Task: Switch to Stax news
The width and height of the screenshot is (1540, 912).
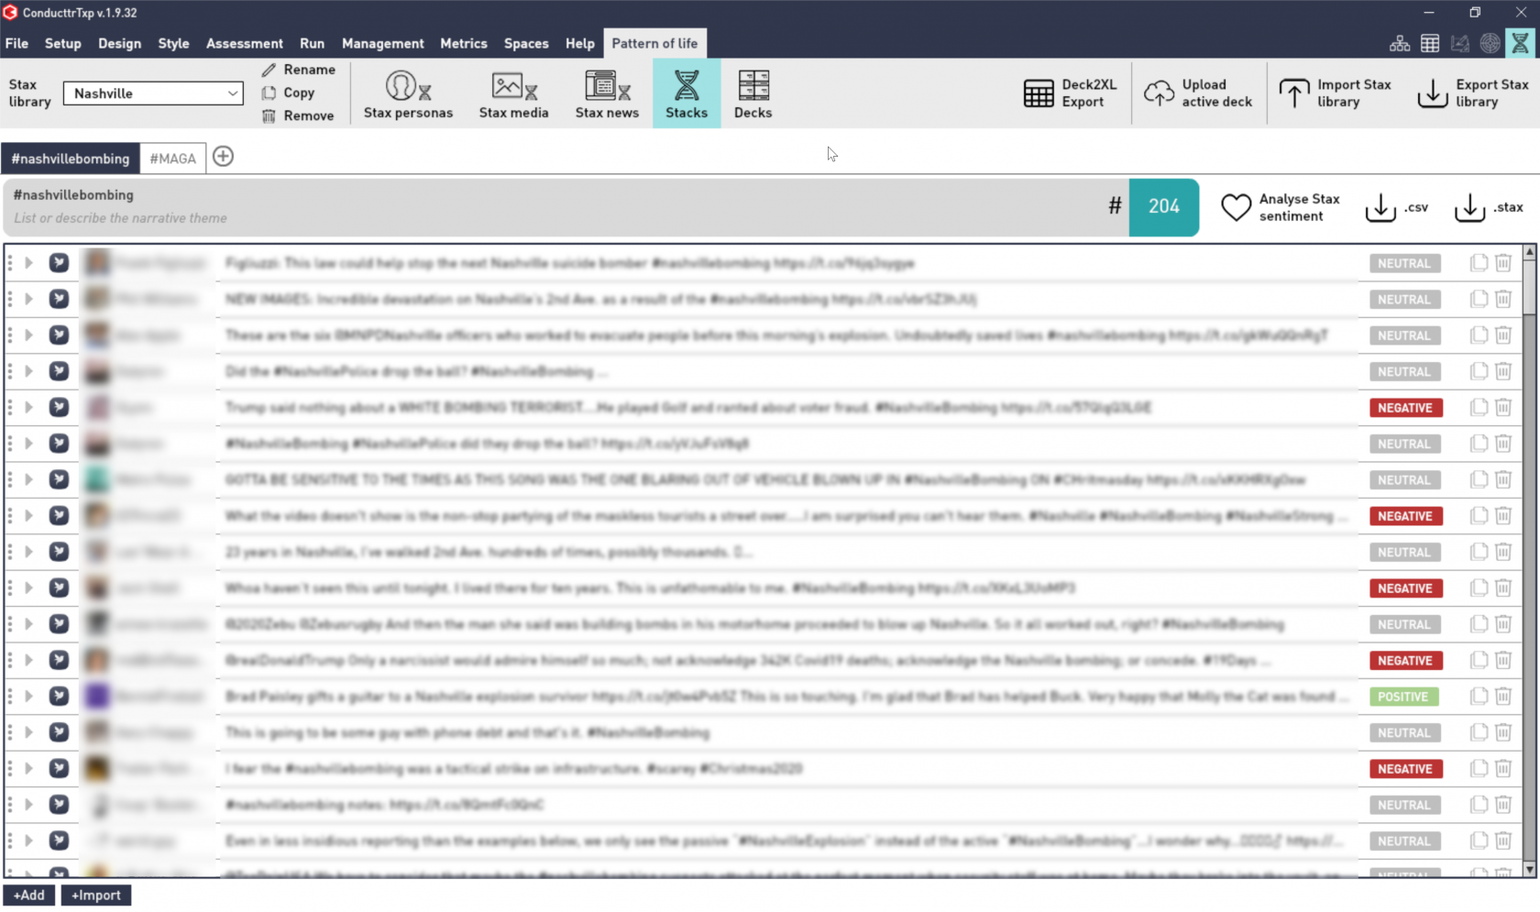Action: coord(607,93)
